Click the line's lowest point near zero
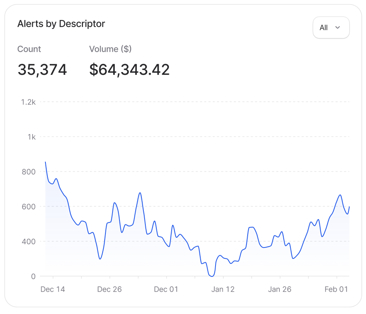This screenshot has height=314, width=366. 212,276
